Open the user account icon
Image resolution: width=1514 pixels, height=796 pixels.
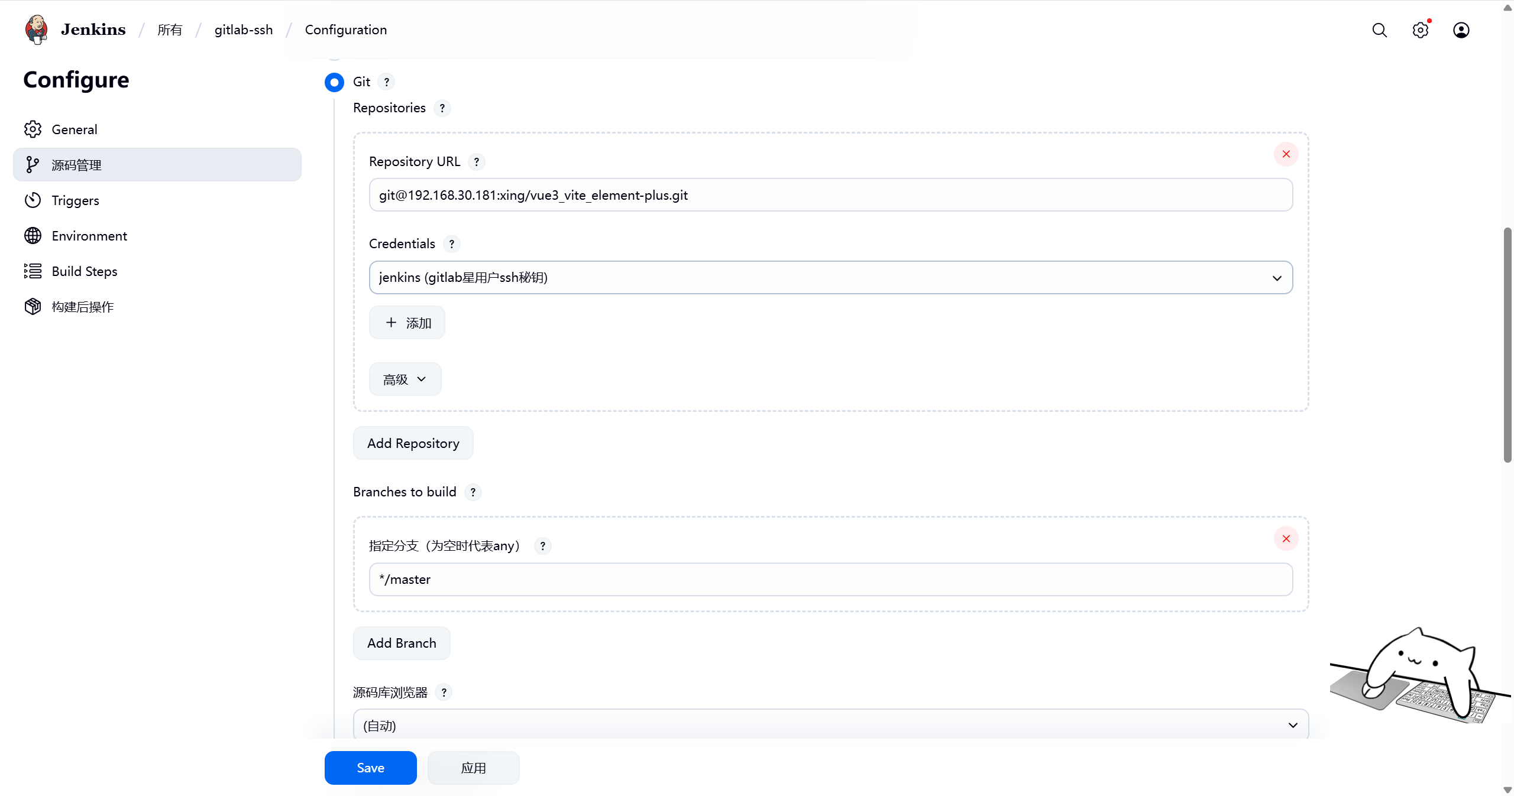(x=1461, y=30)
